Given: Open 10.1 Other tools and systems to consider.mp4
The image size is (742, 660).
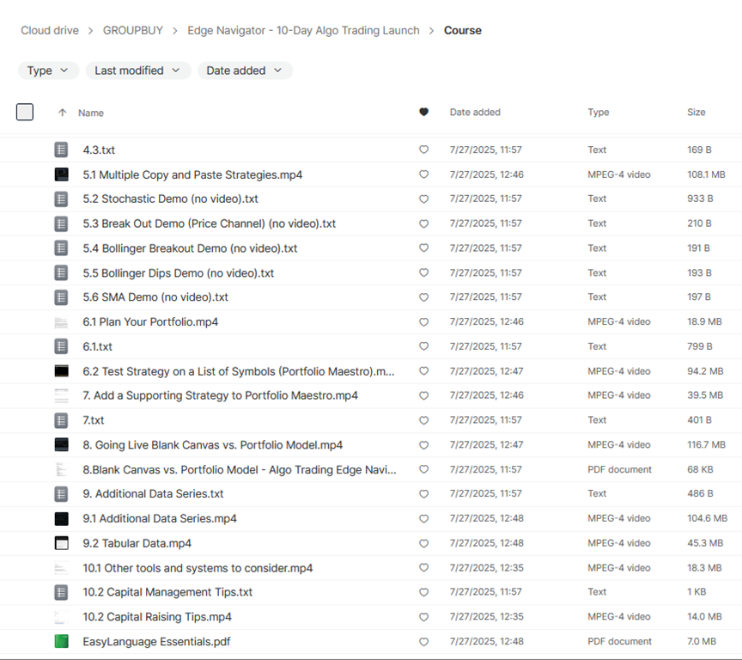Looking at the screenshot, I should (x=198, y=568).
